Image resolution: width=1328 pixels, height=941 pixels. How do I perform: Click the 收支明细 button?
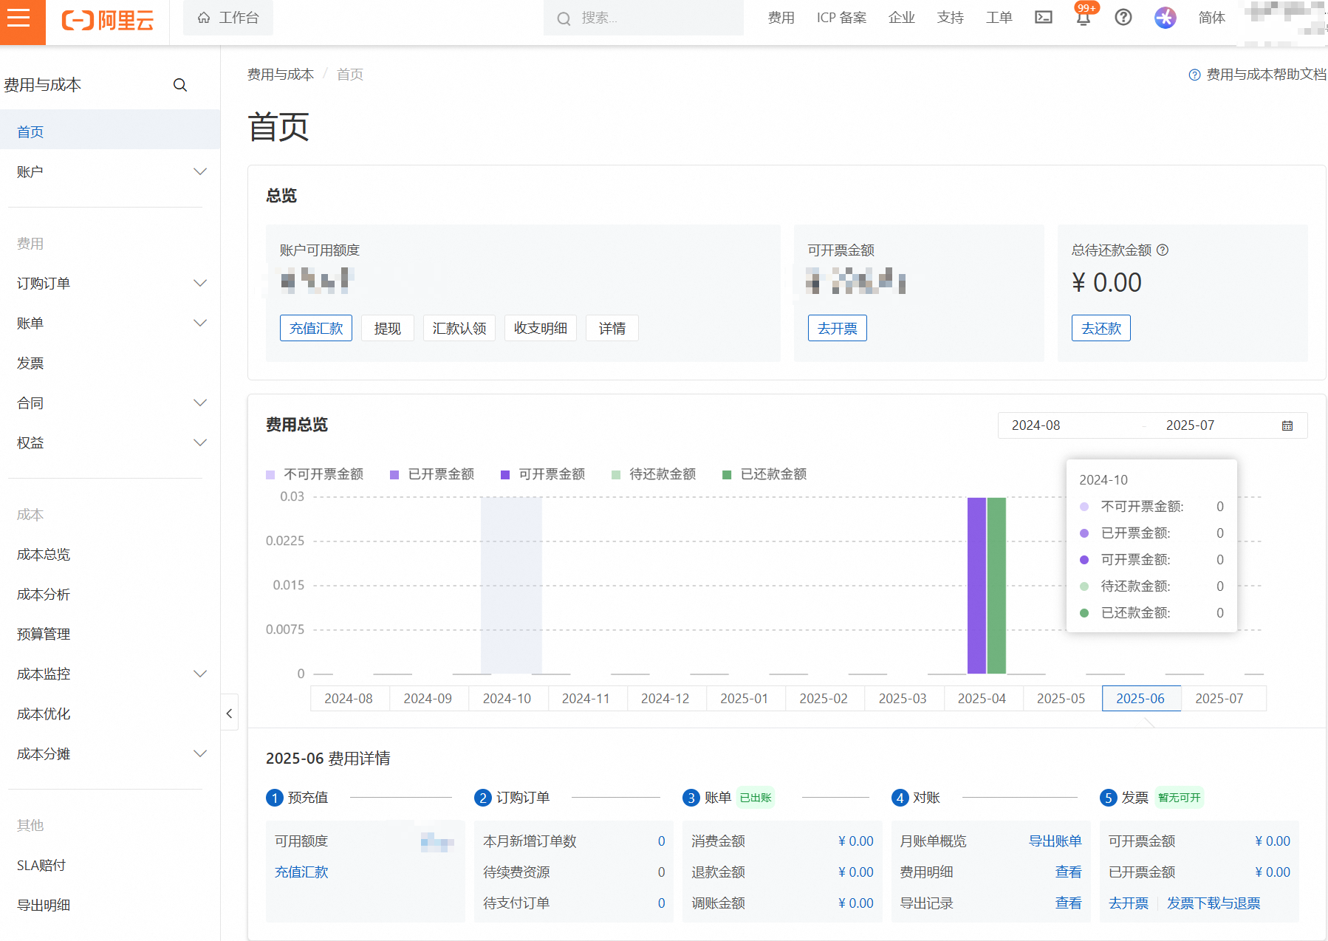click(x=541, y=328)
